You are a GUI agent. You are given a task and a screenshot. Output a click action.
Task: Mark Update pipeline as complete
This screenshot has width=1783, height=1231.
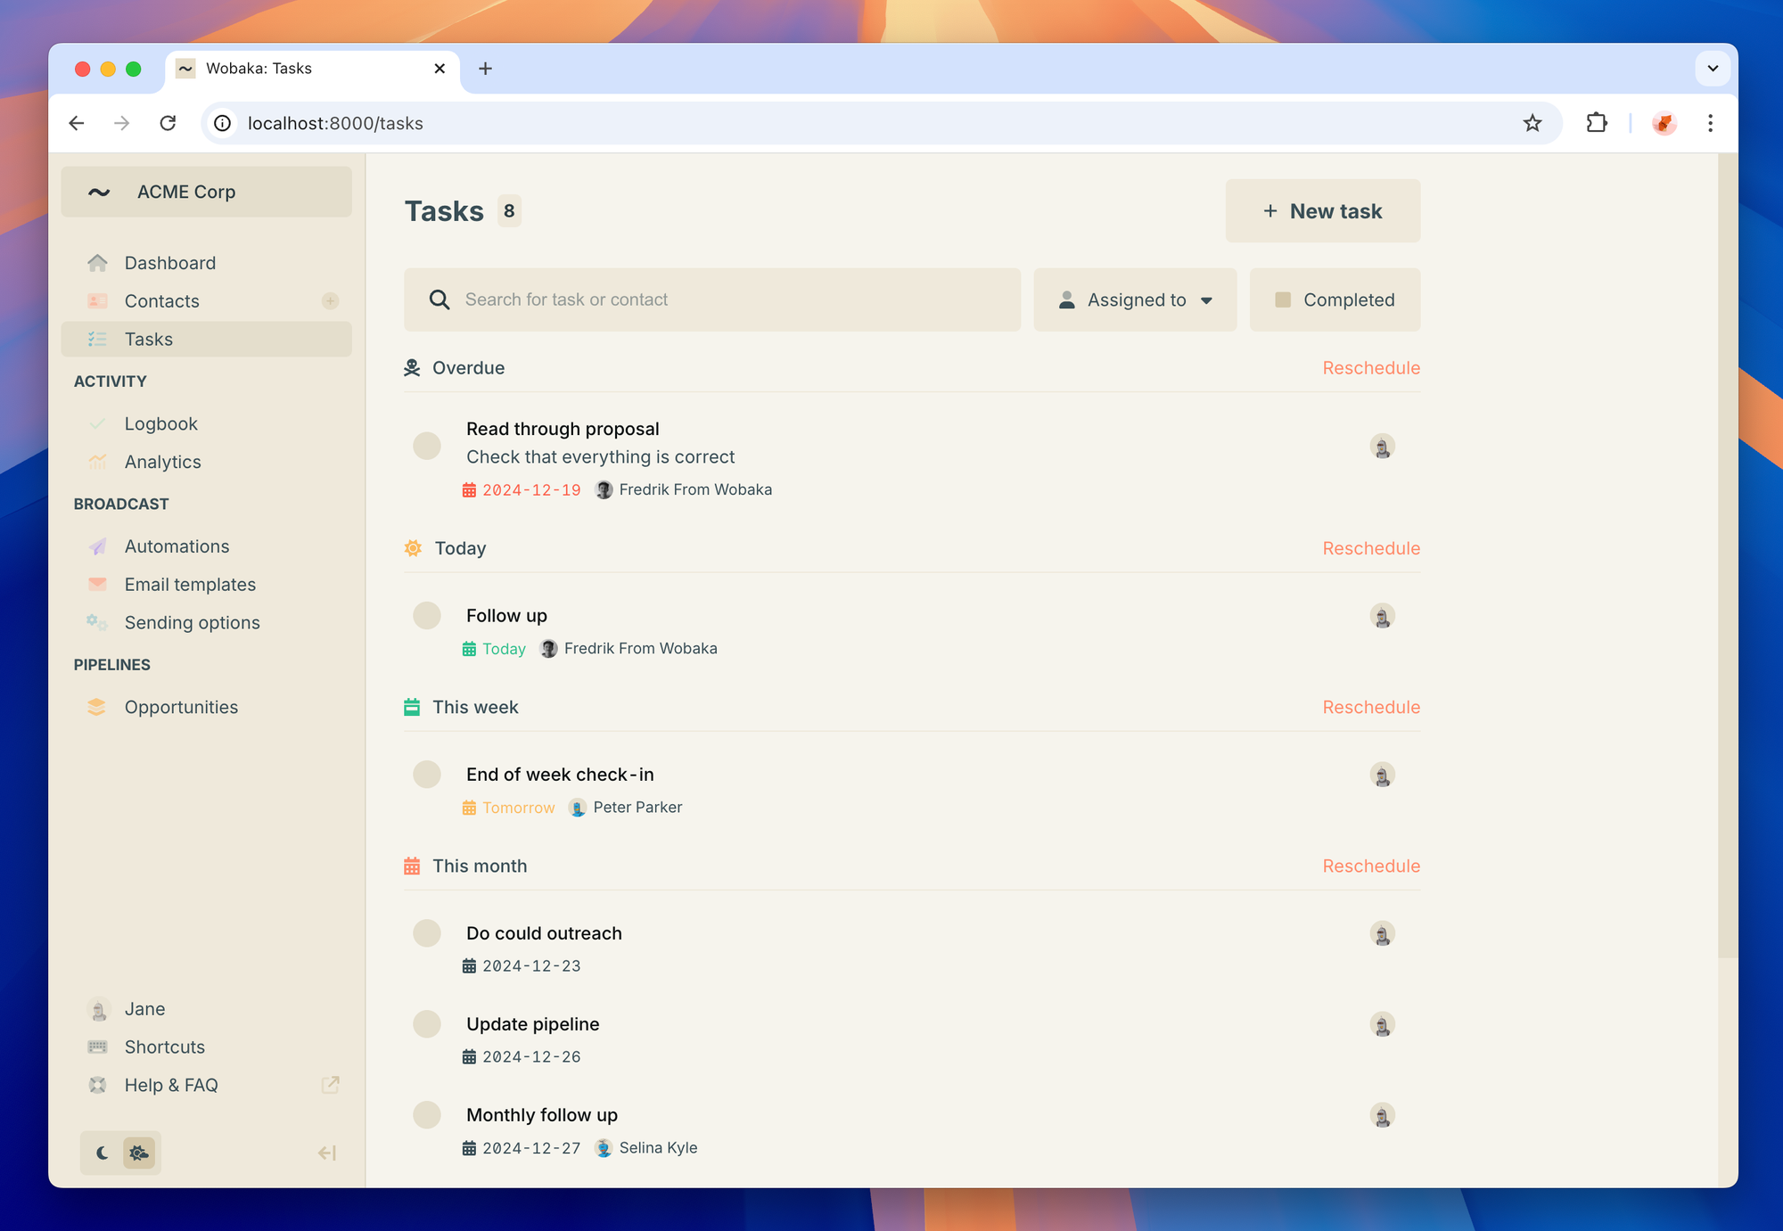point(427,1023)
